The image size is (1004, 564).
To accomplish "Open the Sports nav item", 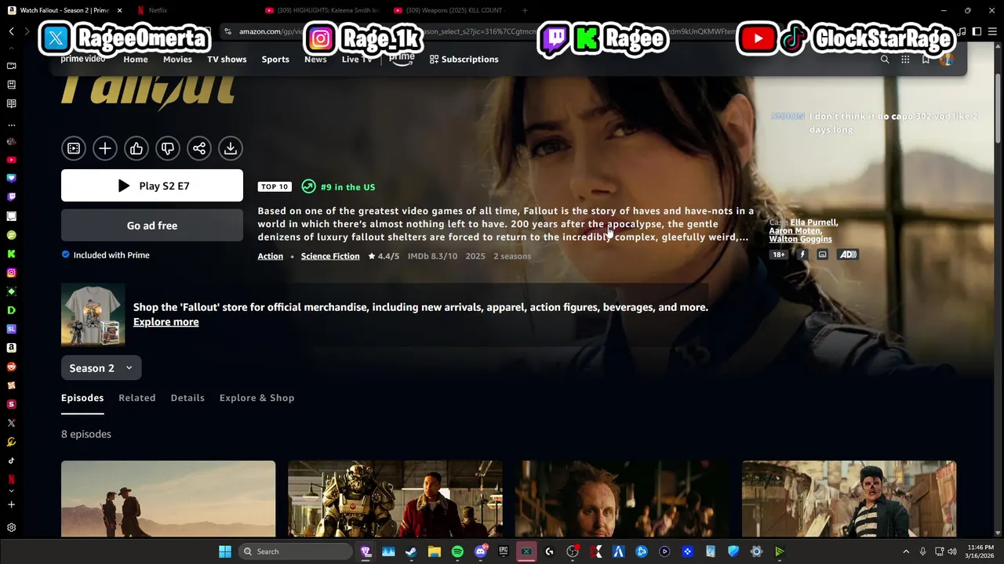I will click(x=275, y=60).
